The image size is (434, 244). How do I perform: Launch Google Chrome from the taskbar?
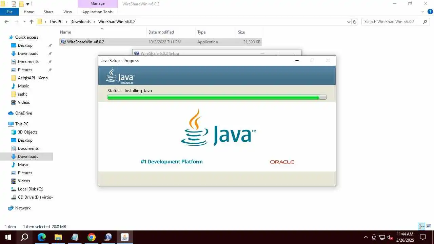92,237
